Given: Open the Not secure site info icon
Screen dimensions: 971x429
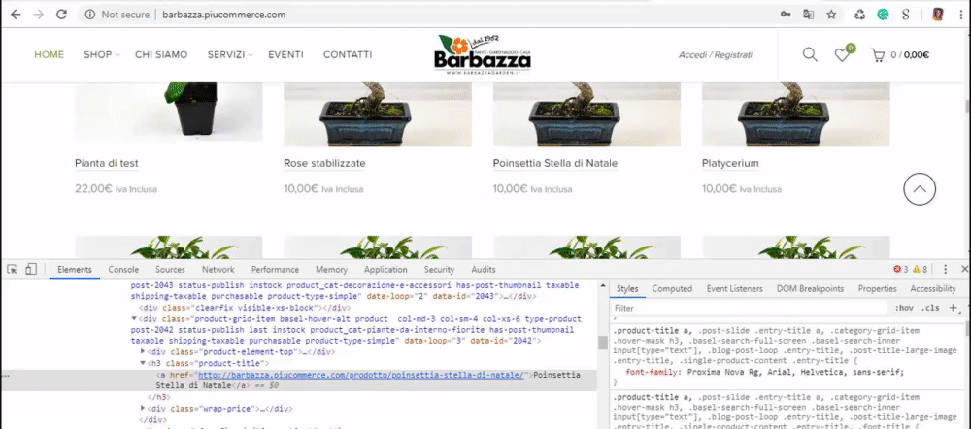Looking at the screenshot, I should click(x=90, y=15).
